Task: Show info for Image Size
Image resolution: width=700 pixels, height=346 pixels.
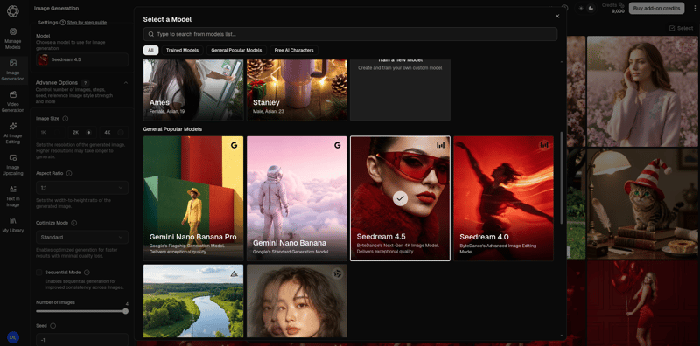Action: coord(65,119)
